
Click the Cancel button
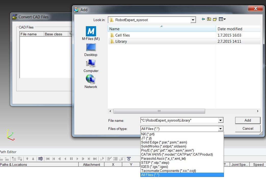tap(248, 129)
